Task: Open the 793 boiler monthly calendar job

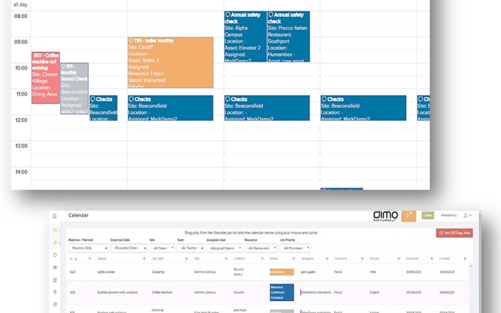Action: (171, 63)
